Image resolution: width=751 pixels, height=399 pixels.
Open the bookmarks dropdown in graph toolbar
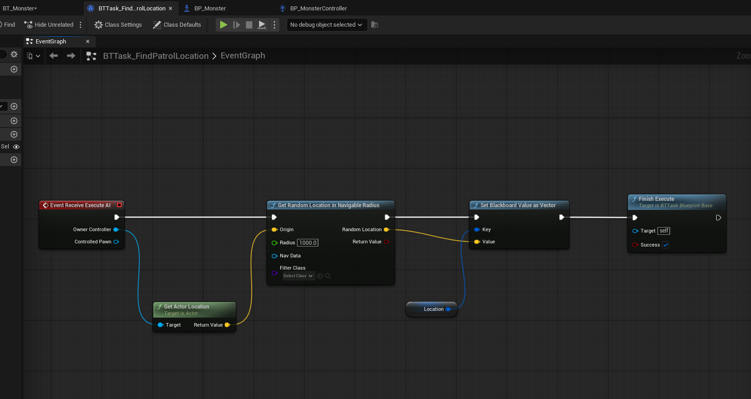(x=33, y=56)
